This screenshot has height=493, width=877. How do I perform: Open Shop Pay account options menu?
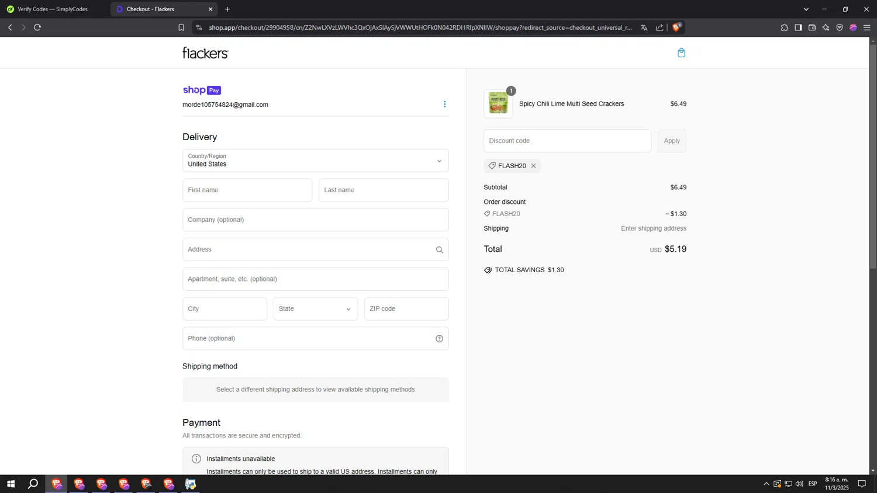[x=444, y=105]
